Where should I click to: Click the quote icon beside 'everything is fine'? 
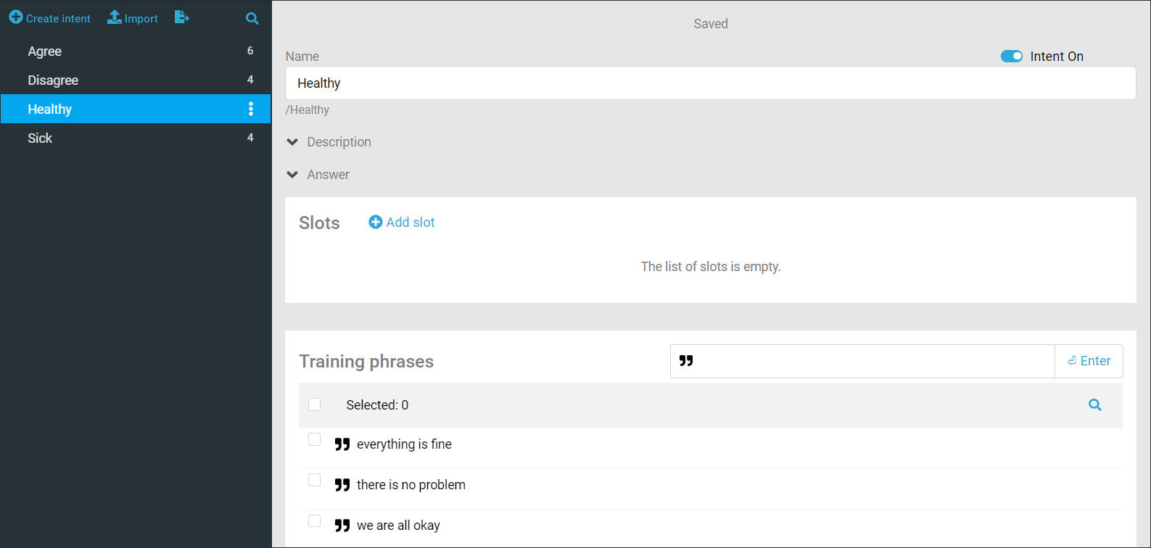point(342,444)
